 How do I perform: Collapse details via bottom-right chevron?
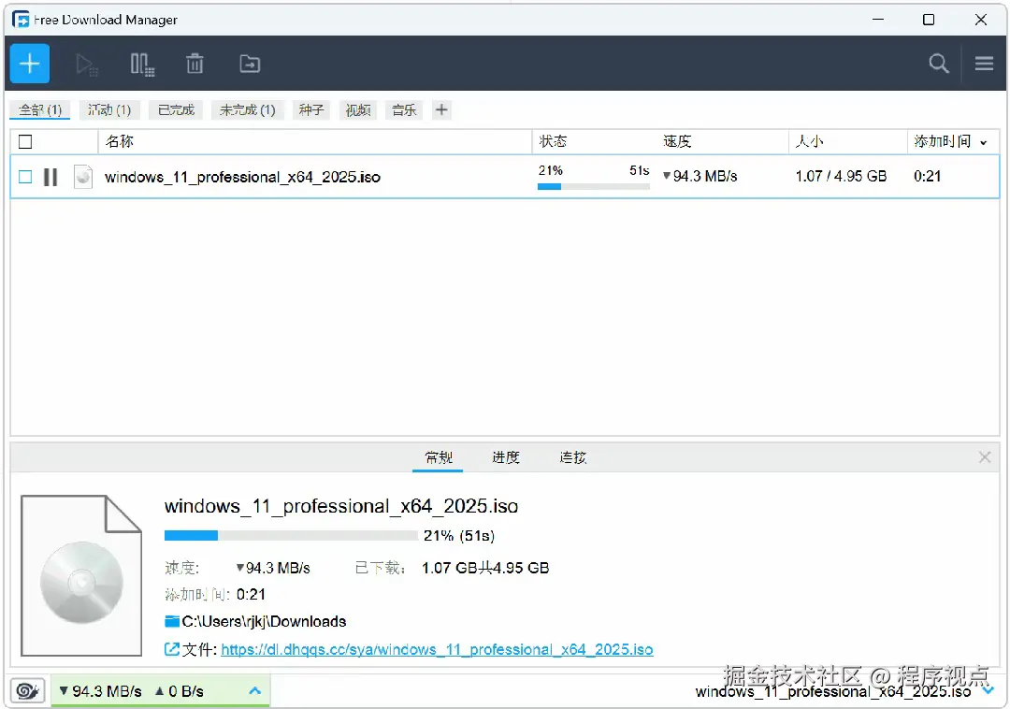click(x=988, y=690)
